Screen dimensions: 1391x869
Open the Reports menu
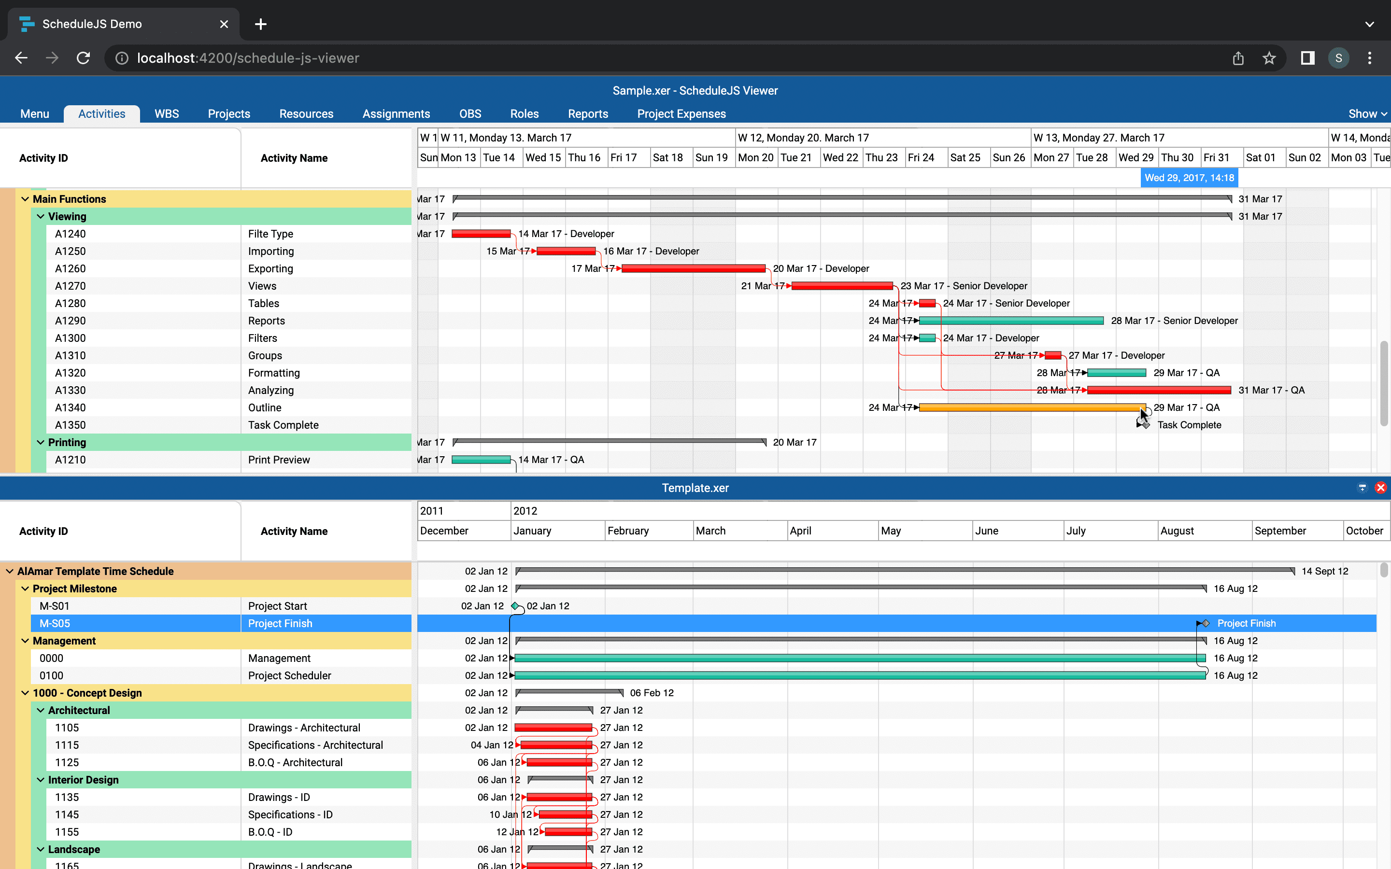587,113
